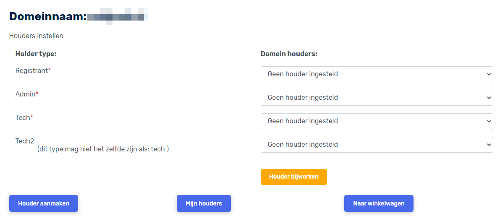Open the Tech holder select box
The height and width of the screenshot is (221, 500).
coord(377,121)
